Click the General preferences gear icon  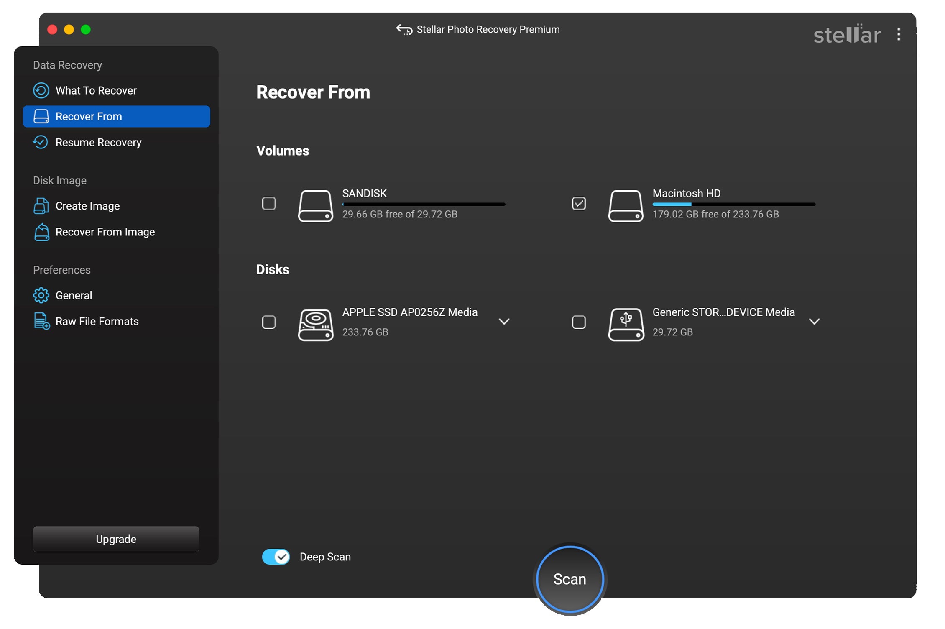[41, 295]
